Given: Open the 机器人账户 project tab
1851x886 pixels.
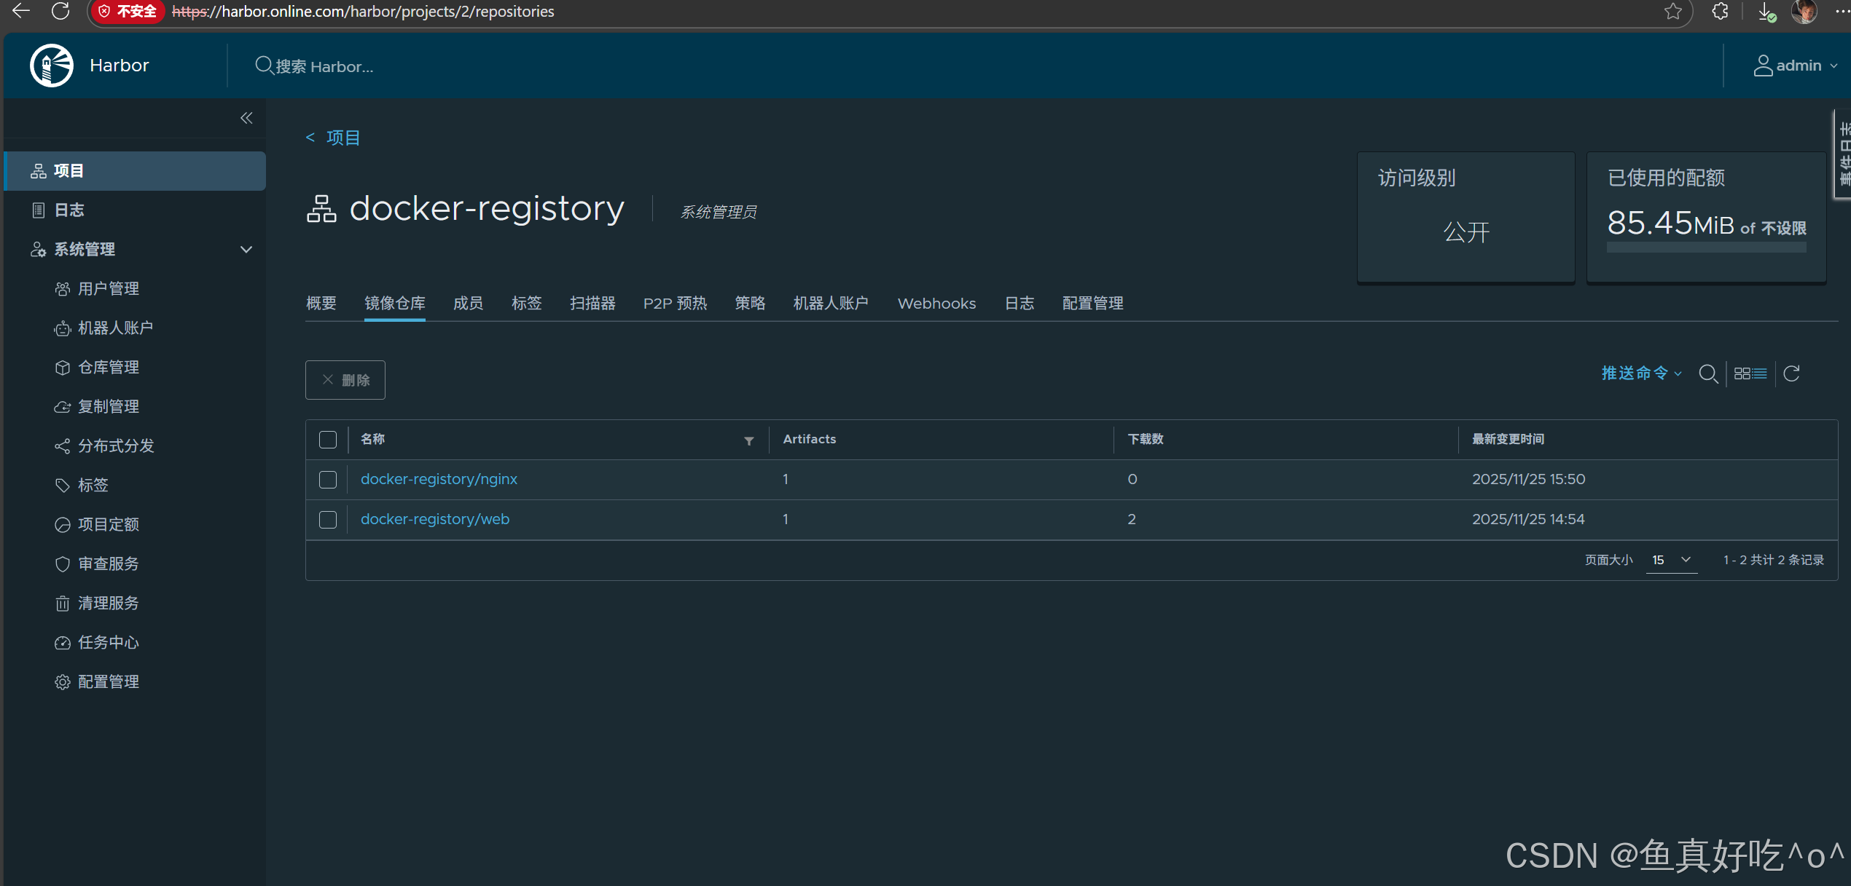Looking at the screenshot, I should click(x=831, y=304).
